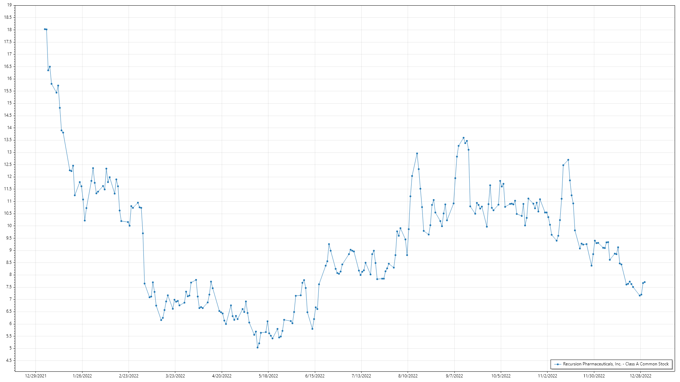This screenshot has width=680, height=382.
Task: Click the 4.5 label on the y-axis
Action: [8, 360]
